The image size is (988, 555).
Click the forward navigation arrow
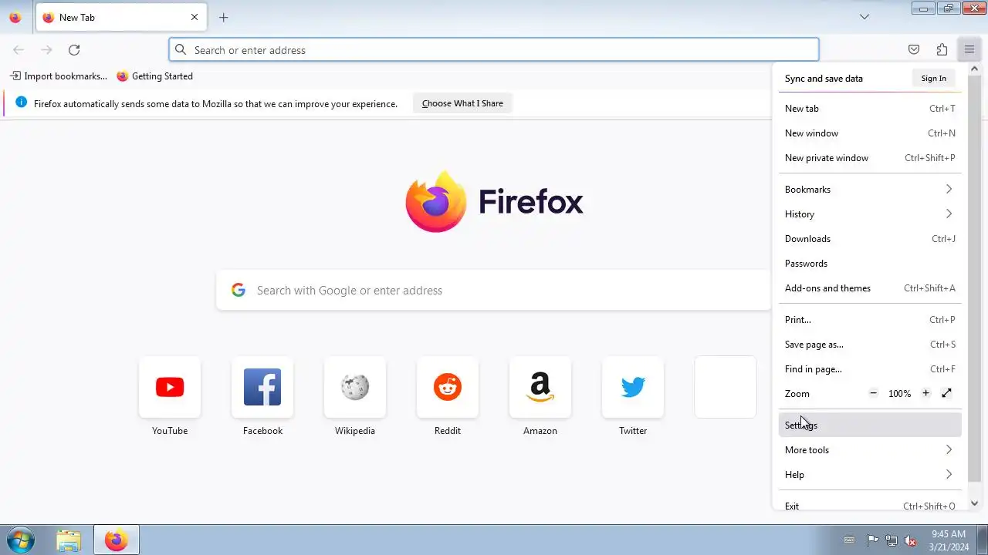pos(46,50)
